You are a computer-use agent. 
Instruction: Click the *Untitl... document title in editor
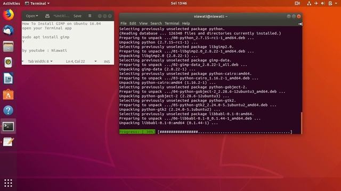61,16
